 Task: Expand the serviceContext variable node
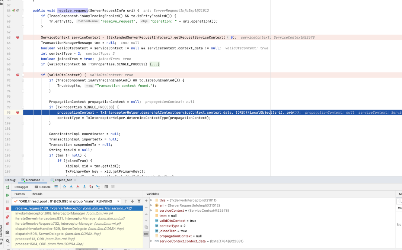(x=151, y=211)
